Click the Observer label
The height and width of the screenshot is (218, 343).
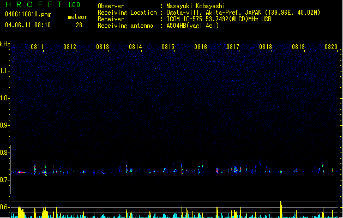click(x=111, y=6)
